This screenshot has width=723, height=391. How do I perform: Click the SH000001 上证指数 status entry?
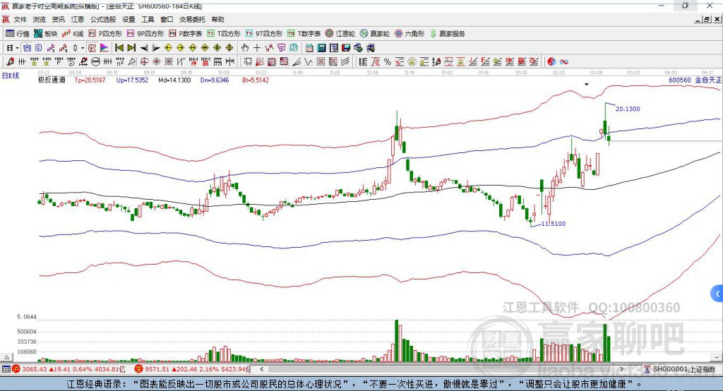click(680, 369)
